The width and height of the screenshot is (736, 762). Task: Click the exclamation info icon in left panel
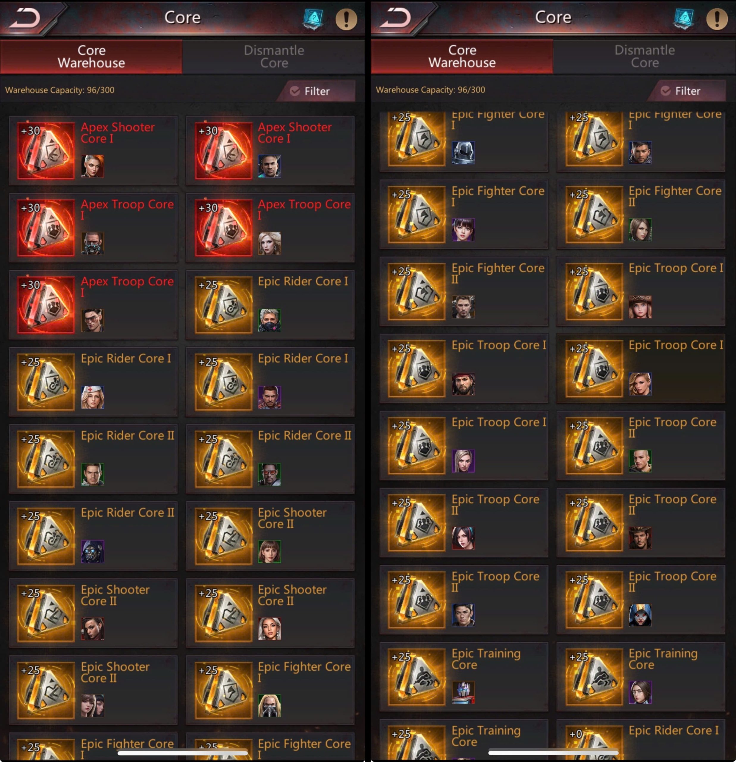(x=346, y=19)
